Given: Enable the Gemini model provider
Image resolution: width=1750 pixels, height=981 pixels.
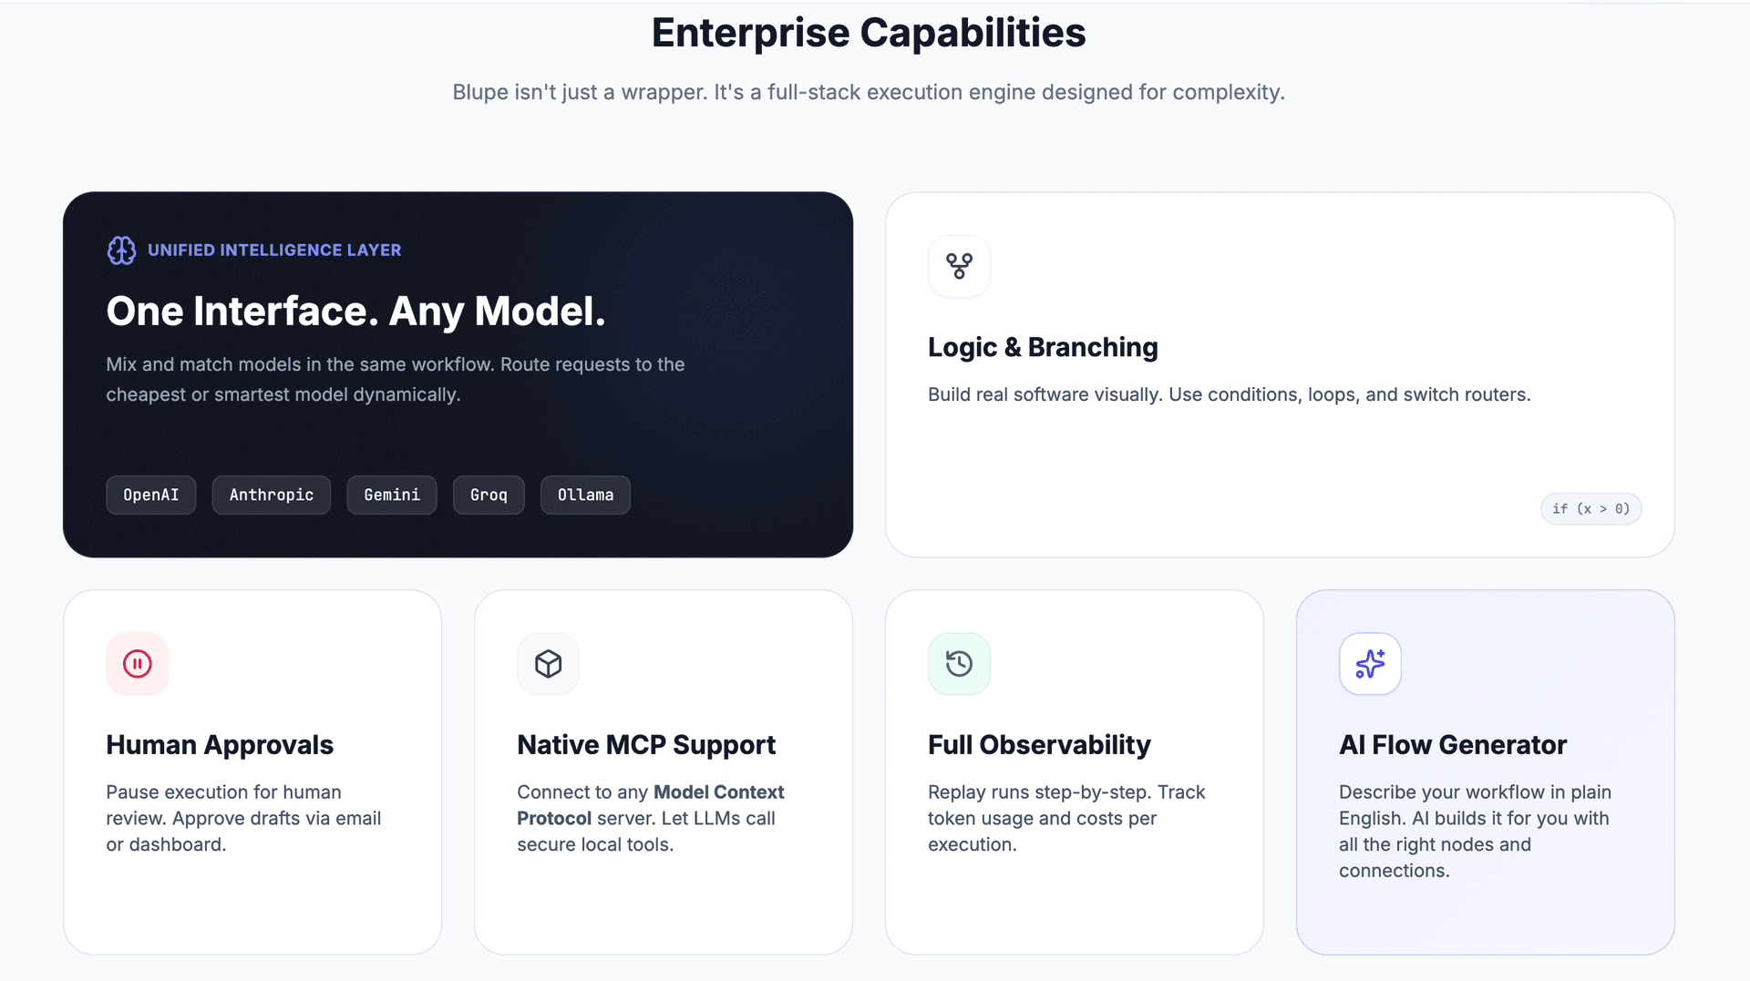Looking at the screenshot, I should (x=391, y=495).
